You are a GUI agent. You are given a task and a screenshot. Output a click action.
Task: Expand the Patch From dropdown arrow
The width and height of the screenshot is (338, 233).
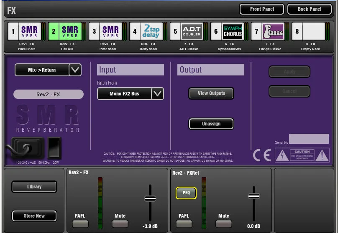(x=157, y=94)
